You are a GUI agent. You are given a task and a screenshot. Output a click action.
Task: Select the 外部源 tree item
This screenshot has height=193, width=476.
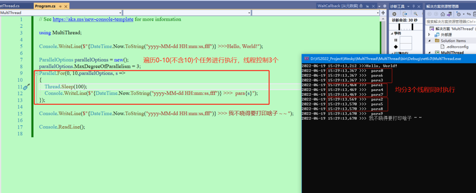click(x=446, y=35)
